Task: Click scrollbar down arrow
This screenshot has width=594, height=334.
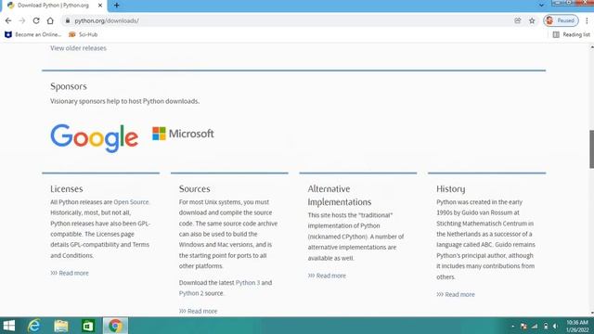Action: [x=591, y=314]
